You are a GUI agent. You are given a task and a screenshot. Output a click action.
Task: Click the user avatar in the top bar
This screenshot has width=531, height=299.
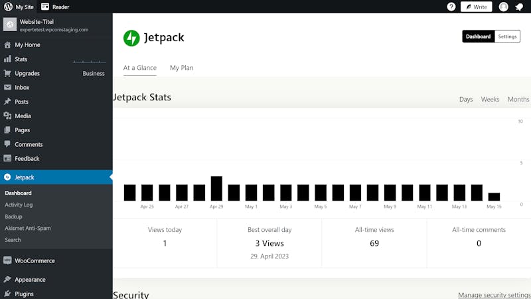pos(503,7)
